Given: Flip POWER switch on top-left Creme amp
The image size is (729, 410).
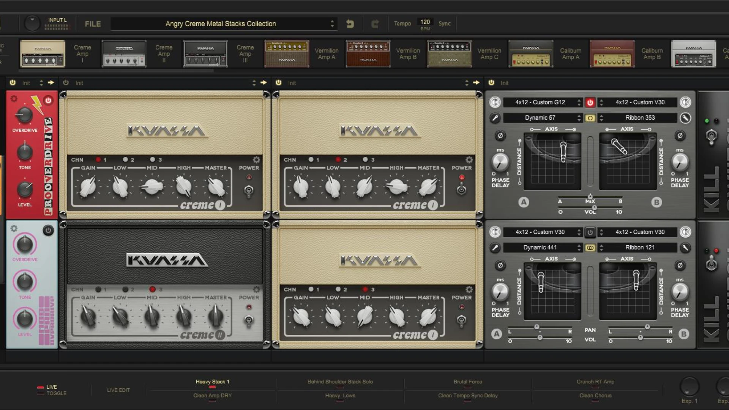Looking at the screenshot, I should click(249, 190).
